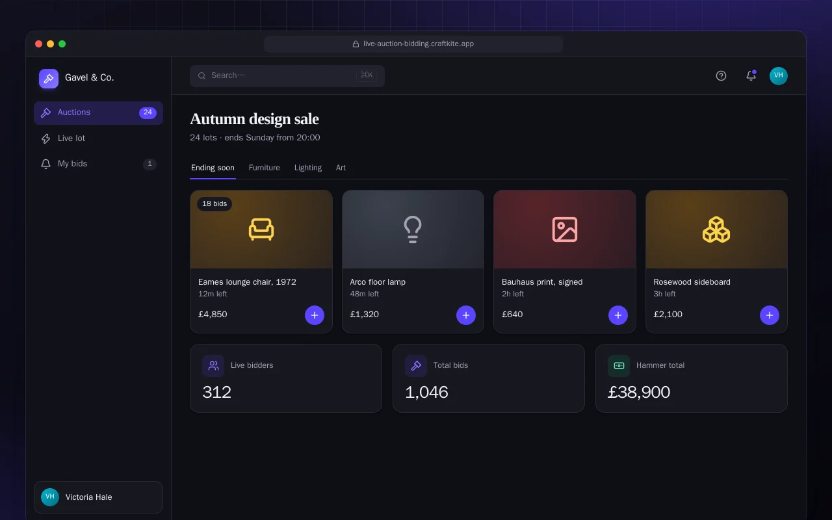Click the browser address bar URL

413,44
